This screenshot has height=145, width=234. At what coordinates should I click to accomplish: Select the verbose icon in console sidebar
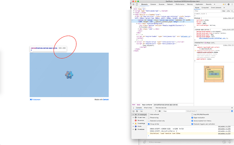pos(136,129)
